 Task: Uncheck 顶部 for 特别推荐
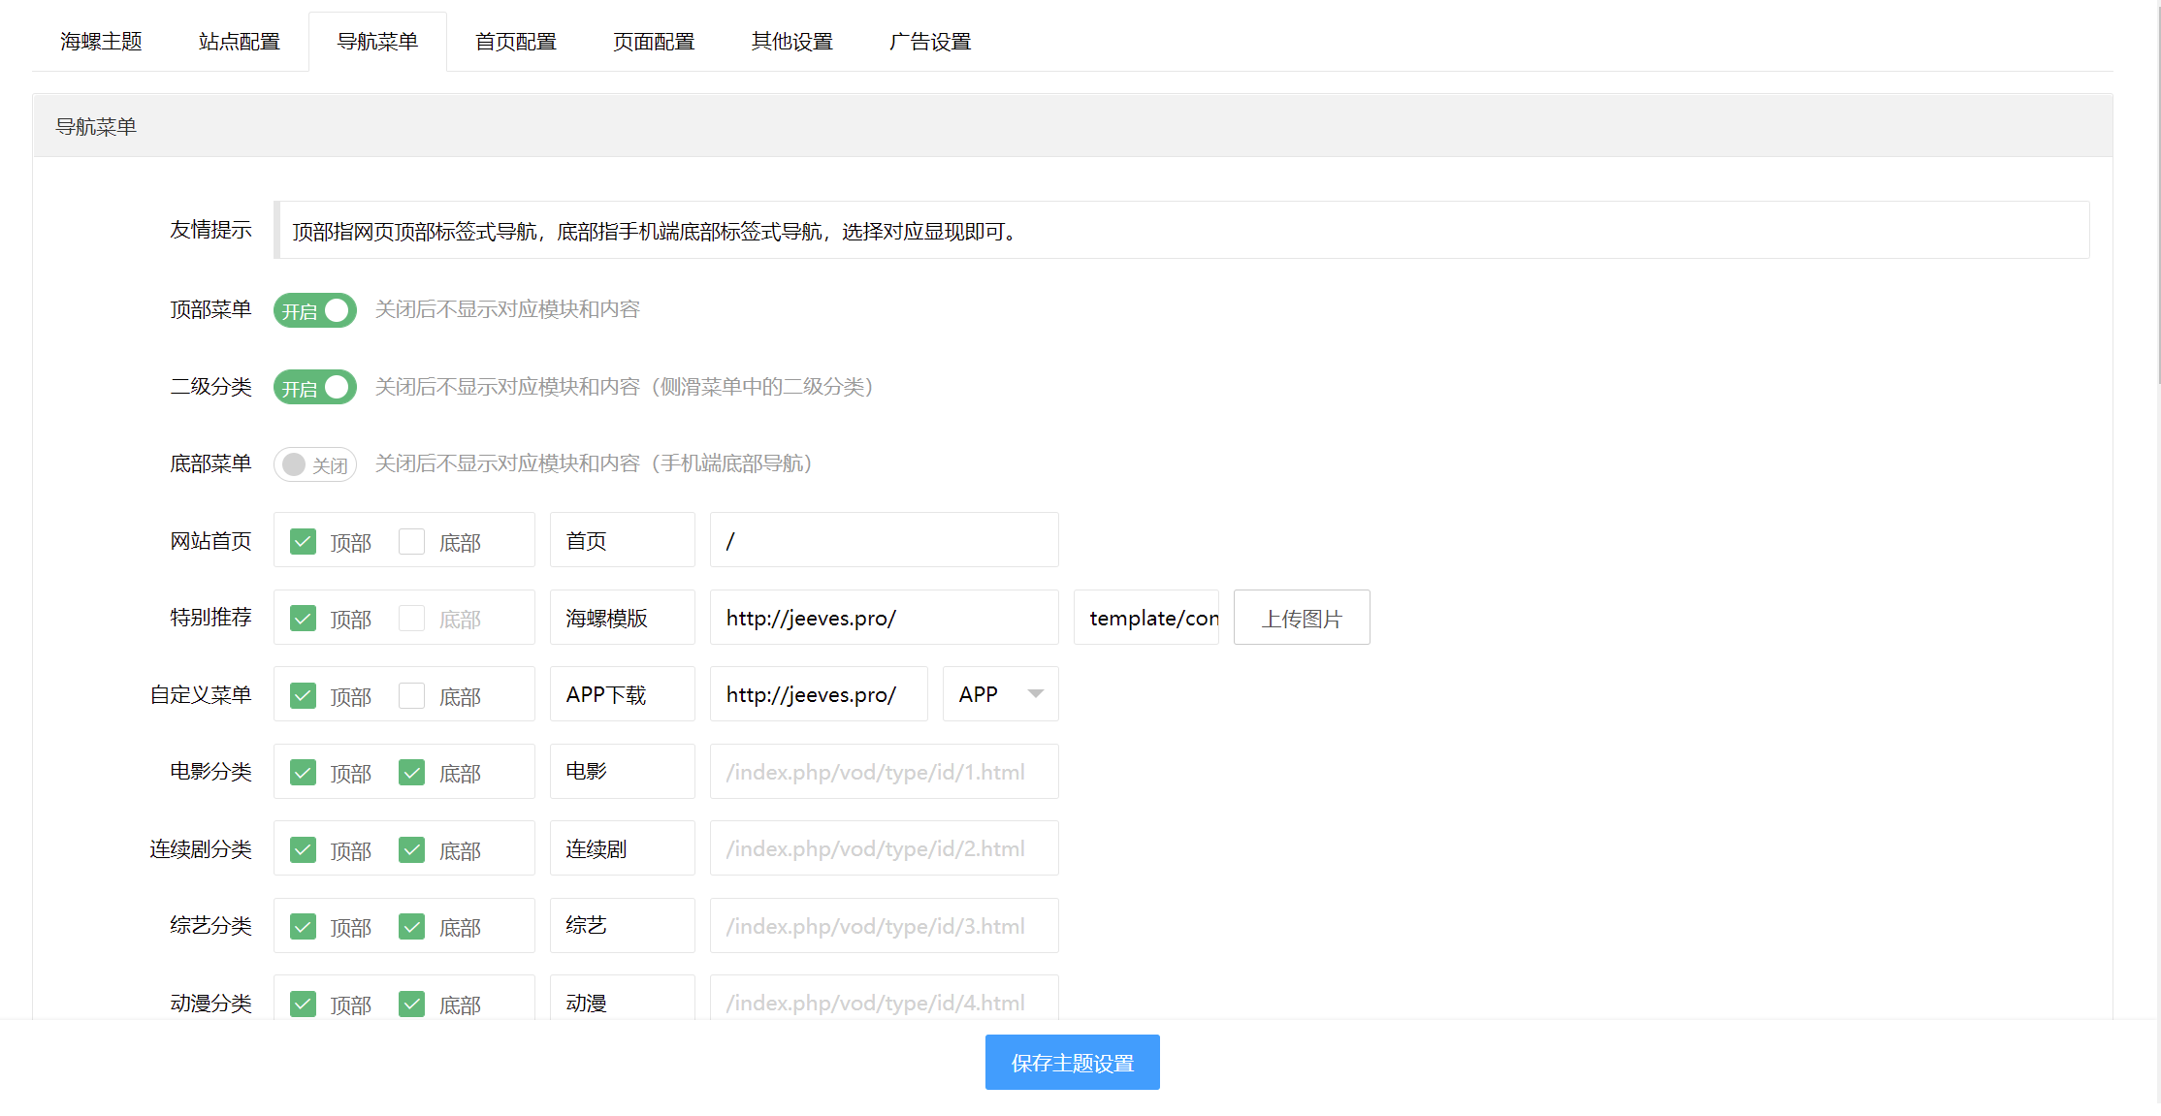coord(303,618)
